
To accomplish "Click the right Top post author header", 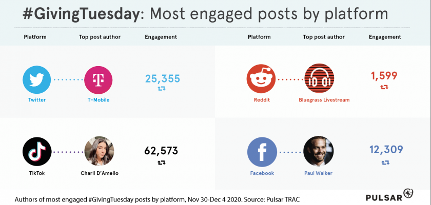I will tap(324, 37).
